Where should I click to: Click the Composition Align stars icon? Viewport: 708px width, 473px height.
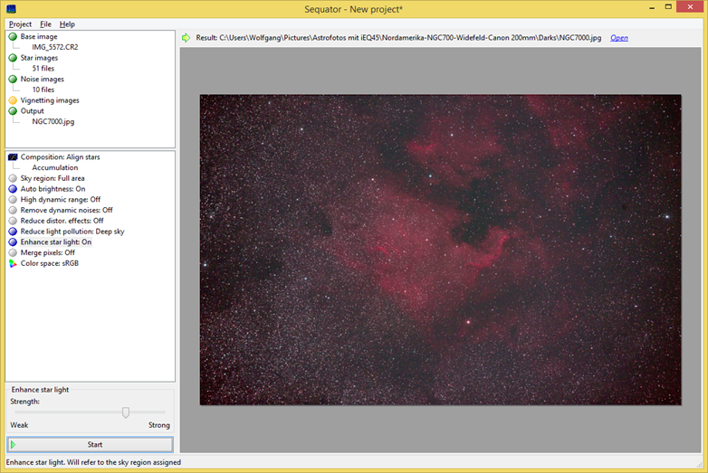(x=13, y=157)
